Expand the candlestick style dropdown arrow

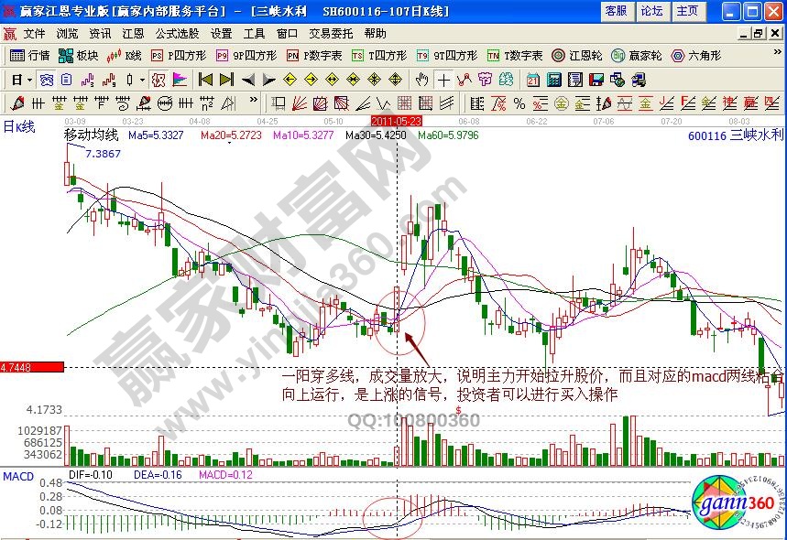coord(142,80)
